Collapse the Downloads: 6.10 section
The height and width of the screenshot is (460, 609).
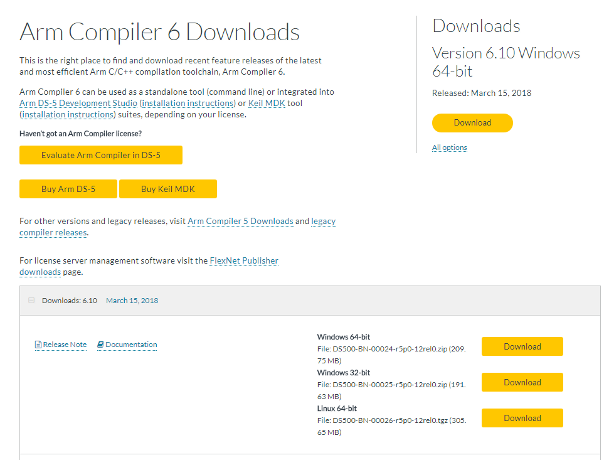31,301
